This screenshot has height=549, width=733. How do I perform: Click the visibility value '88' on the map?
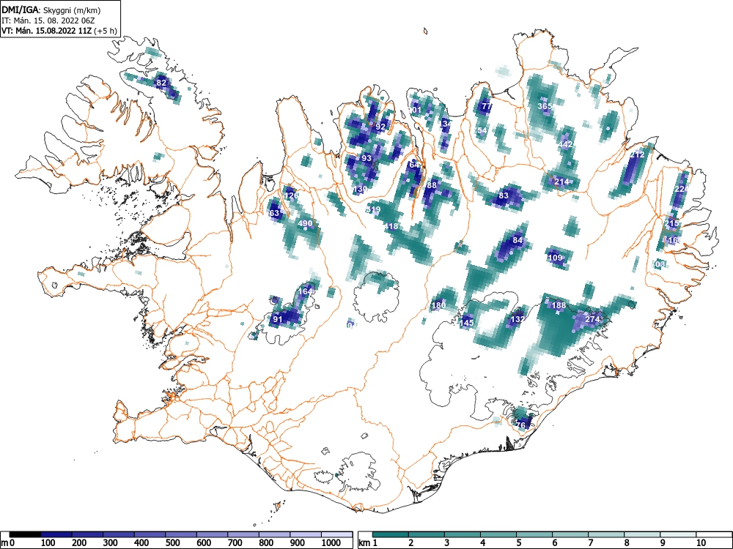click(432, 185)
